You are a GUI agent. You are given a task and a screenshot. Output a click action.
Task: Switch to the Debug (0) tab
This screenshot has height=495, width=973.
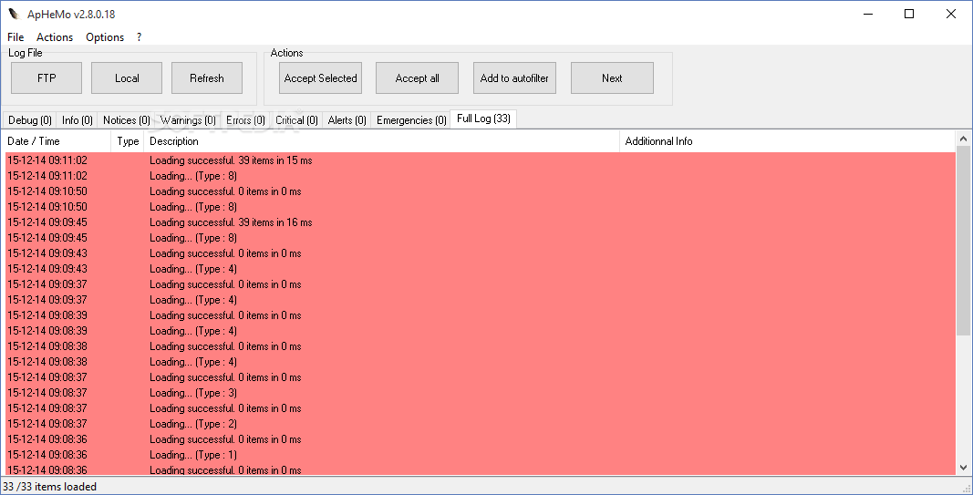pyautogui.click(x=30, y=120)
